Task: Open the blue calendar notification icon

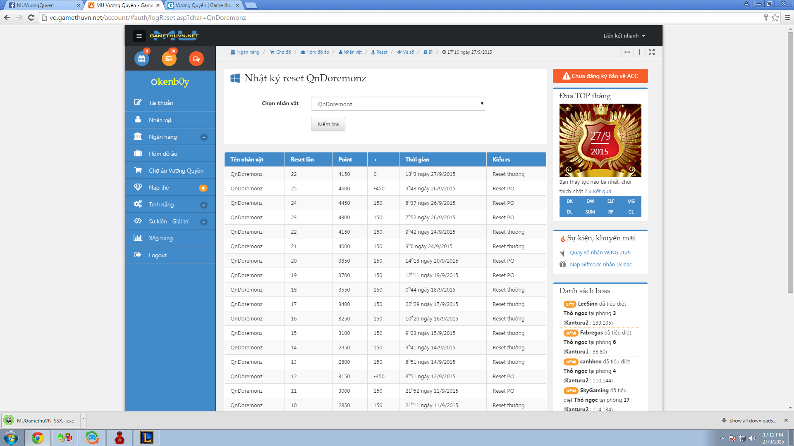Action: click(x=141, y=59)
